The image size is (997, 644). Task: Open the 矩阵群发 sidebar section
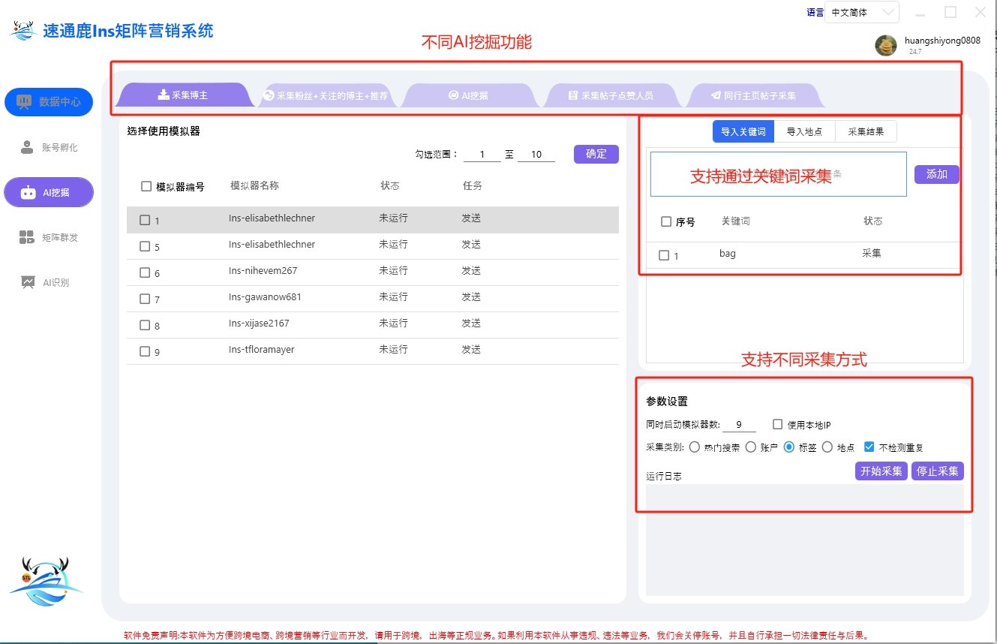pyautogui.click(x=49, y=237)
